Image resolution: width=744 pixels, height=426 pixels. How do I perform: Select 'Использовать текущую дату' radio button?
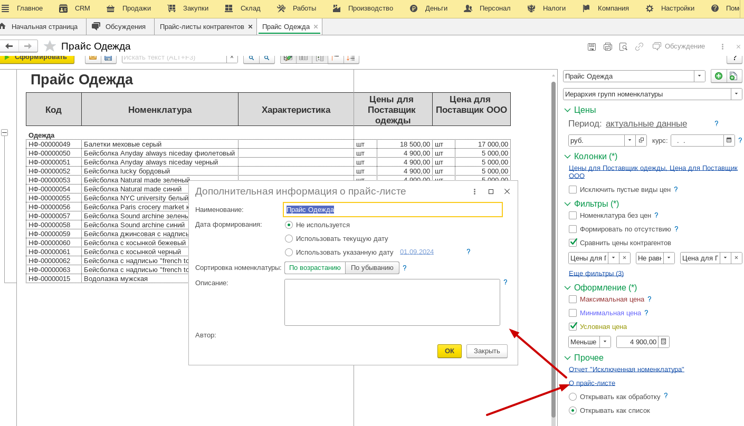pyautogui.click(x=289, y=238)
